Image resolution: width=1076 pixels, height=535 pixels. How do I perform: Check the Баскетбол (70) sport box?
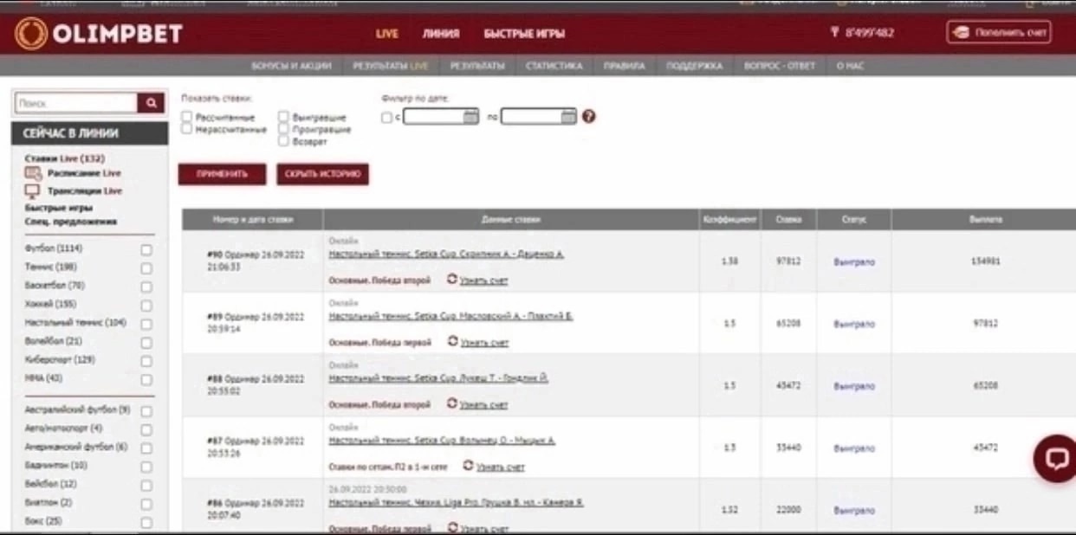pyautogui.click(x=146, y=287)
